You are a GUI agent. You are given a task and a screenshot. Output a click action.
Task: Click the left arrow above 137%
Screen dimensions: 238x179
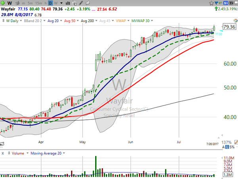(222, 135)
